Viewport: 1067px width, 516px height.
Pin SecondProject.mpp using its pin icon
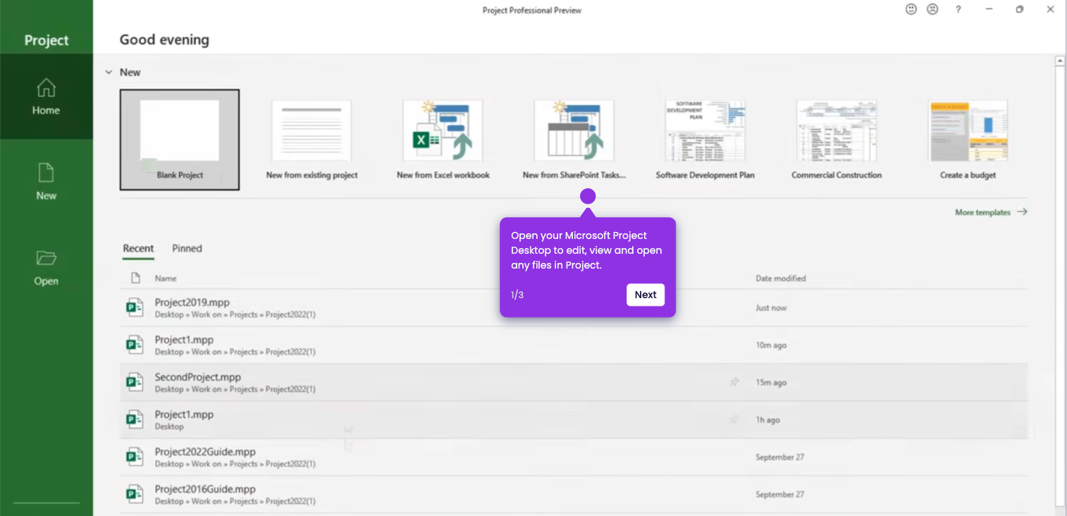(x=734, y=382)
